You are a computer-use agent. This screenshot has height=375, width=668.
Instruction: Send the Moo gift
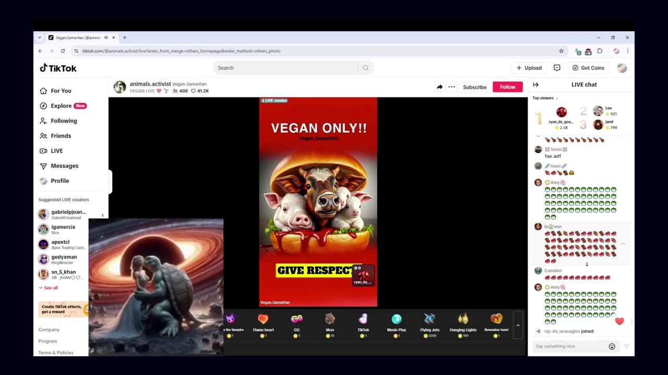pyautogui.click(x=330, y=325)
